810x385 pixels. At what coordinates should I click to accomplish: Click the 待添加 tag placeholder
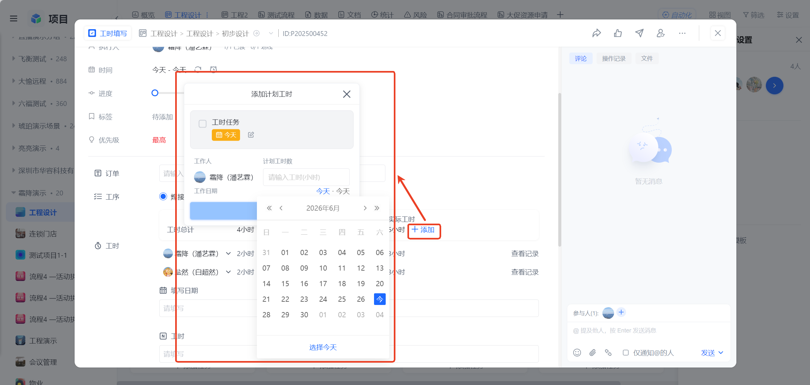pyautogui.click(x=163, y=117)
